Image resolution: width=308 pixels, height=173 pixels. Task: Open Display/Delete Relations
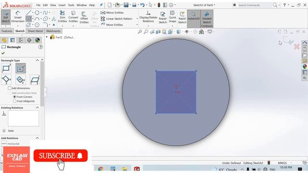148,17
